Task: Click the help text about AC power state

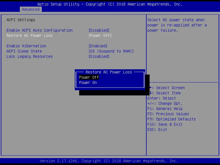Action: click(177, 25)
